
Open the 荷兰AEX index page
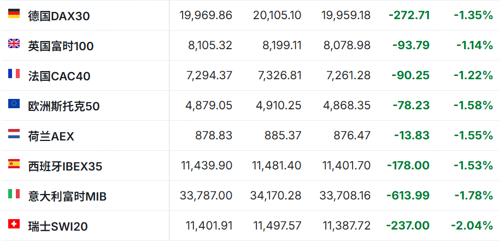point(51,137)
